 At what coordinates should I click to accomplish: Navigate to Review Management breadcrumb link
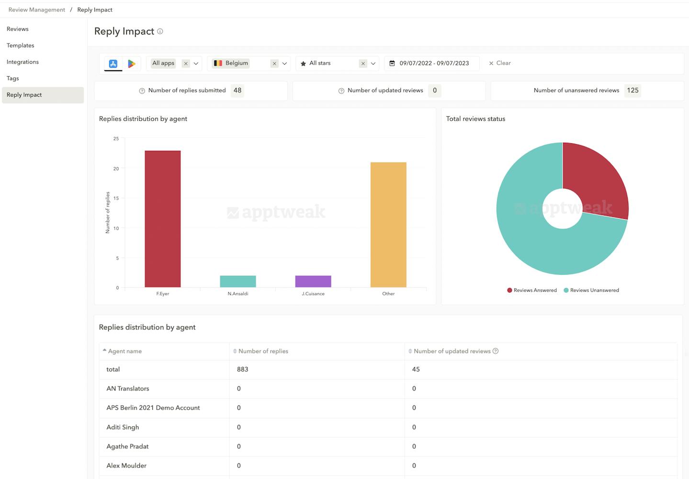[37, 10]
